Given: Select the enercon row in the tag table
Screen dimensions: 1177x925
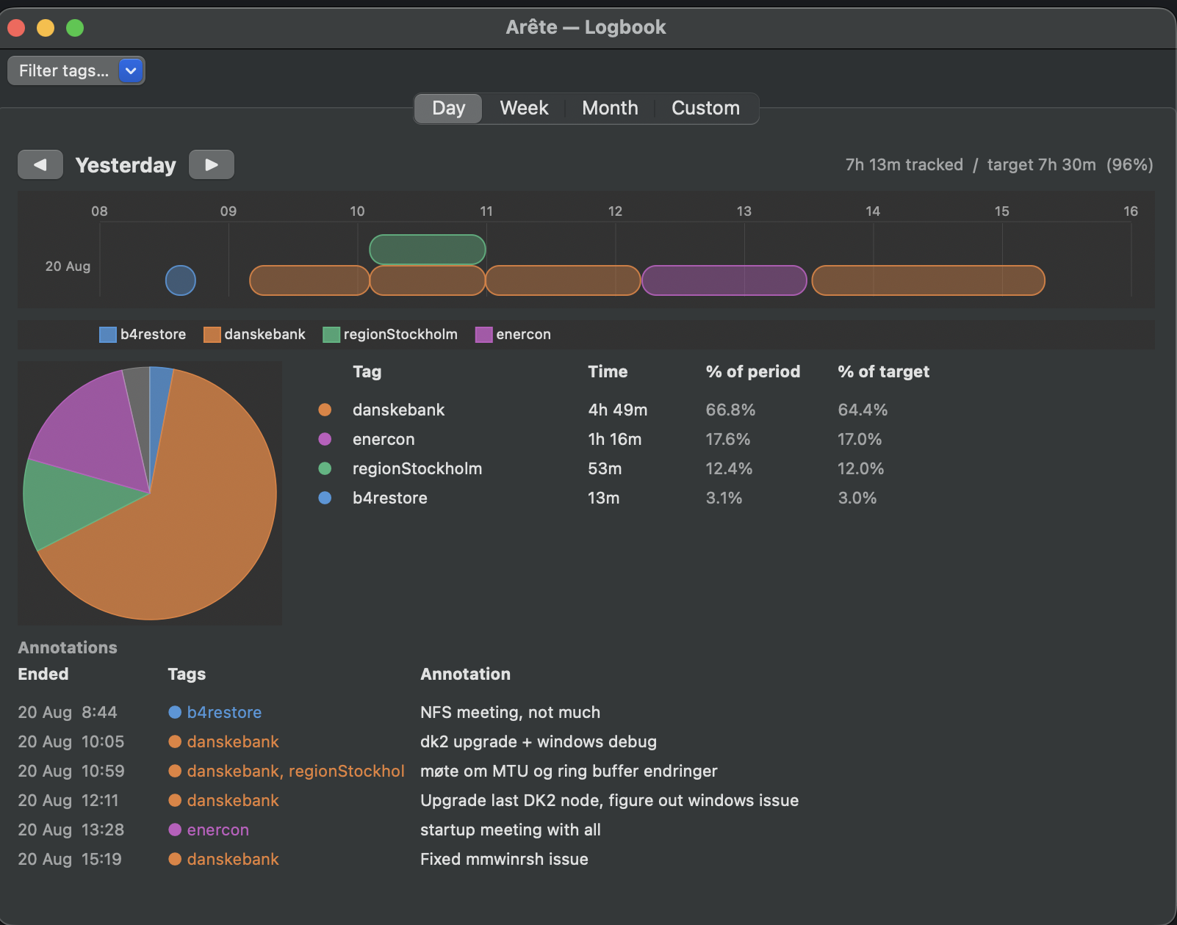Looking at the screenshot, I should [625, 439].
